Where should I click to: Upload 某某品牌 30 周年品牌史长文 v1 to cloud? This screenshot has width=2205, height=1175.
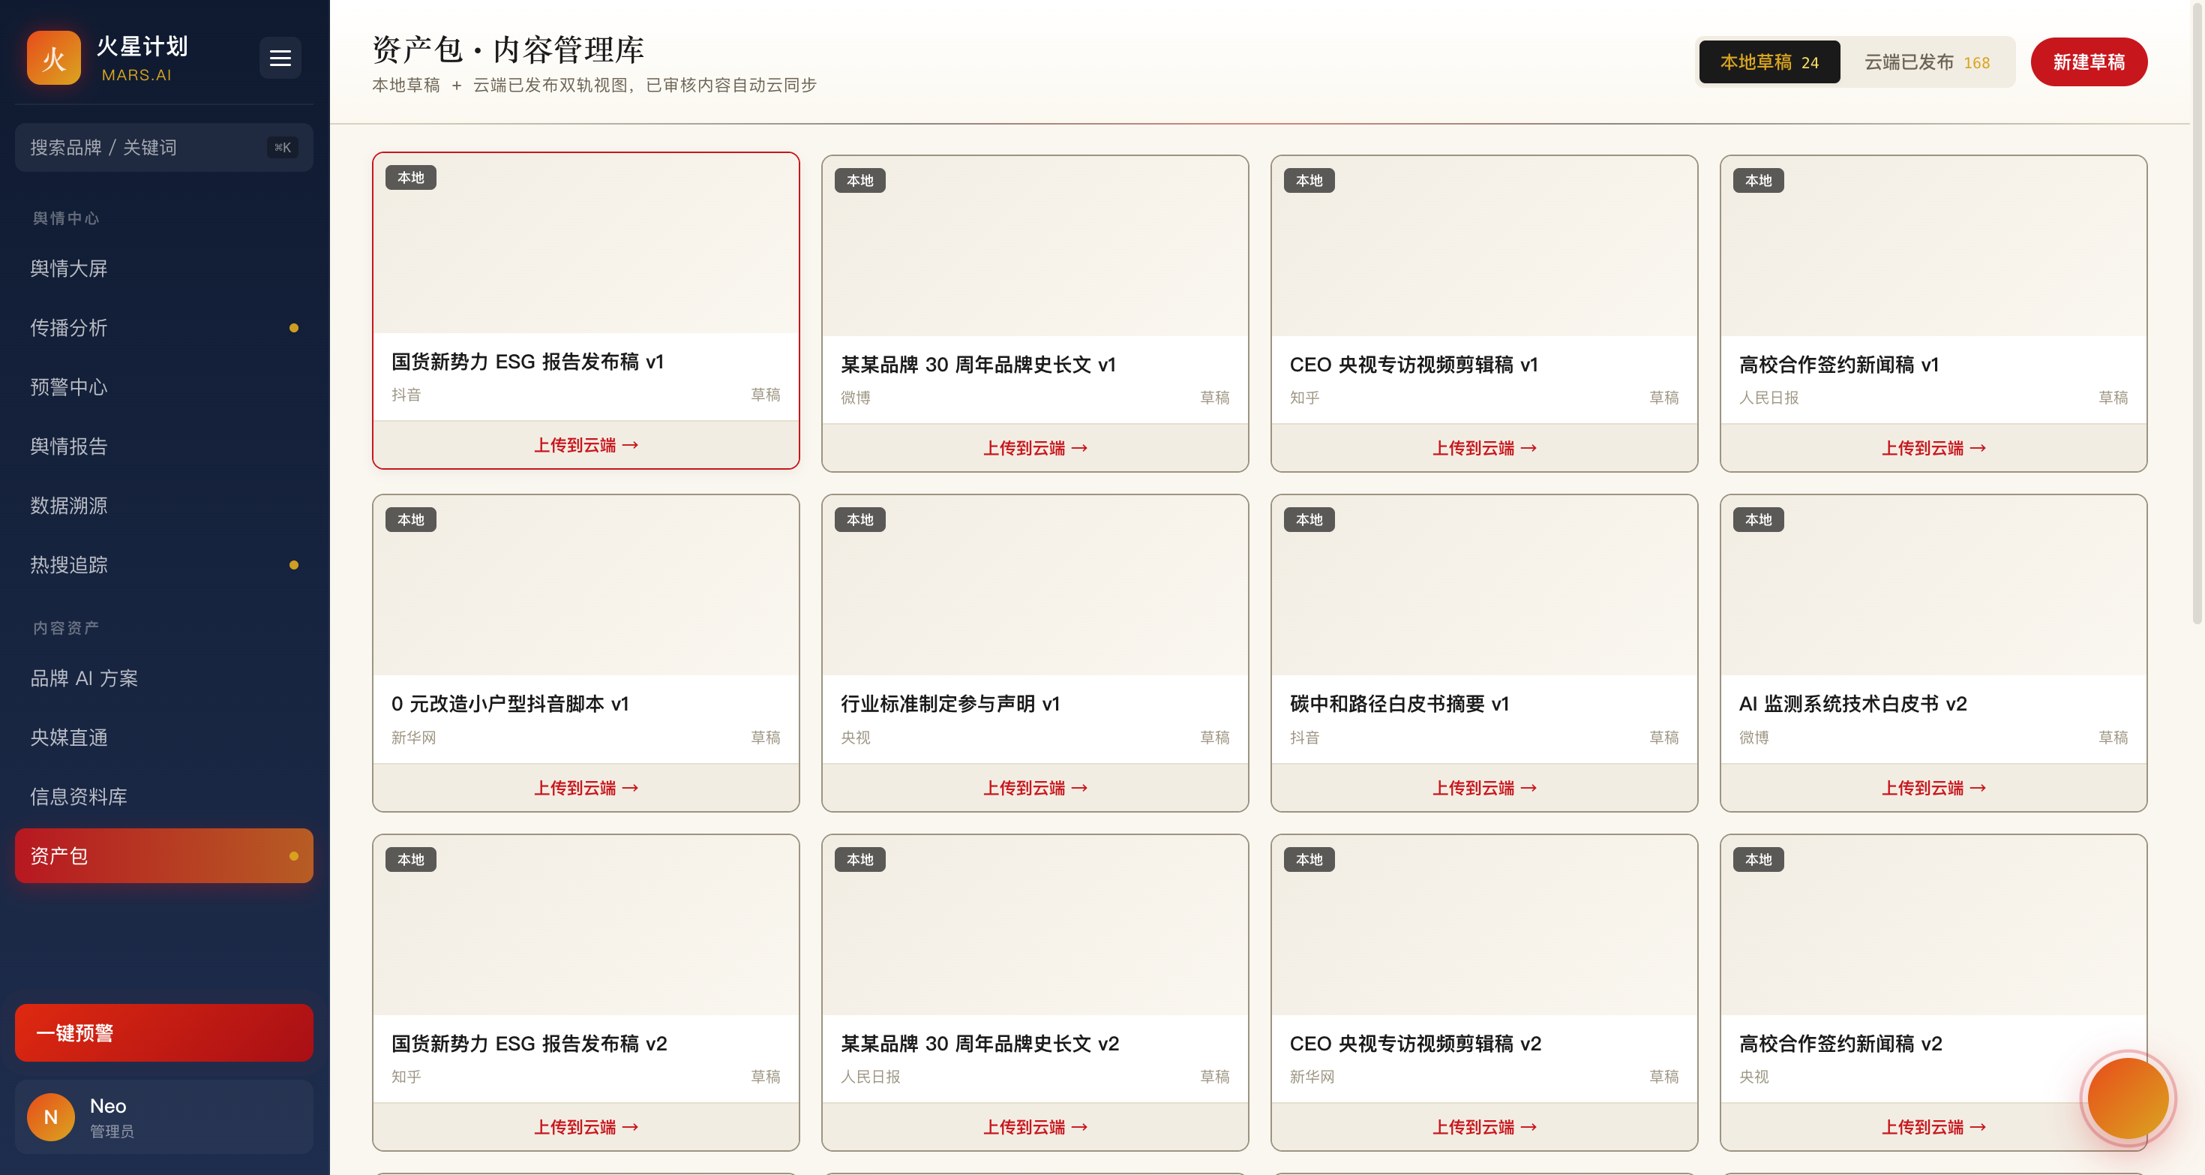[x=1035, y=448]
